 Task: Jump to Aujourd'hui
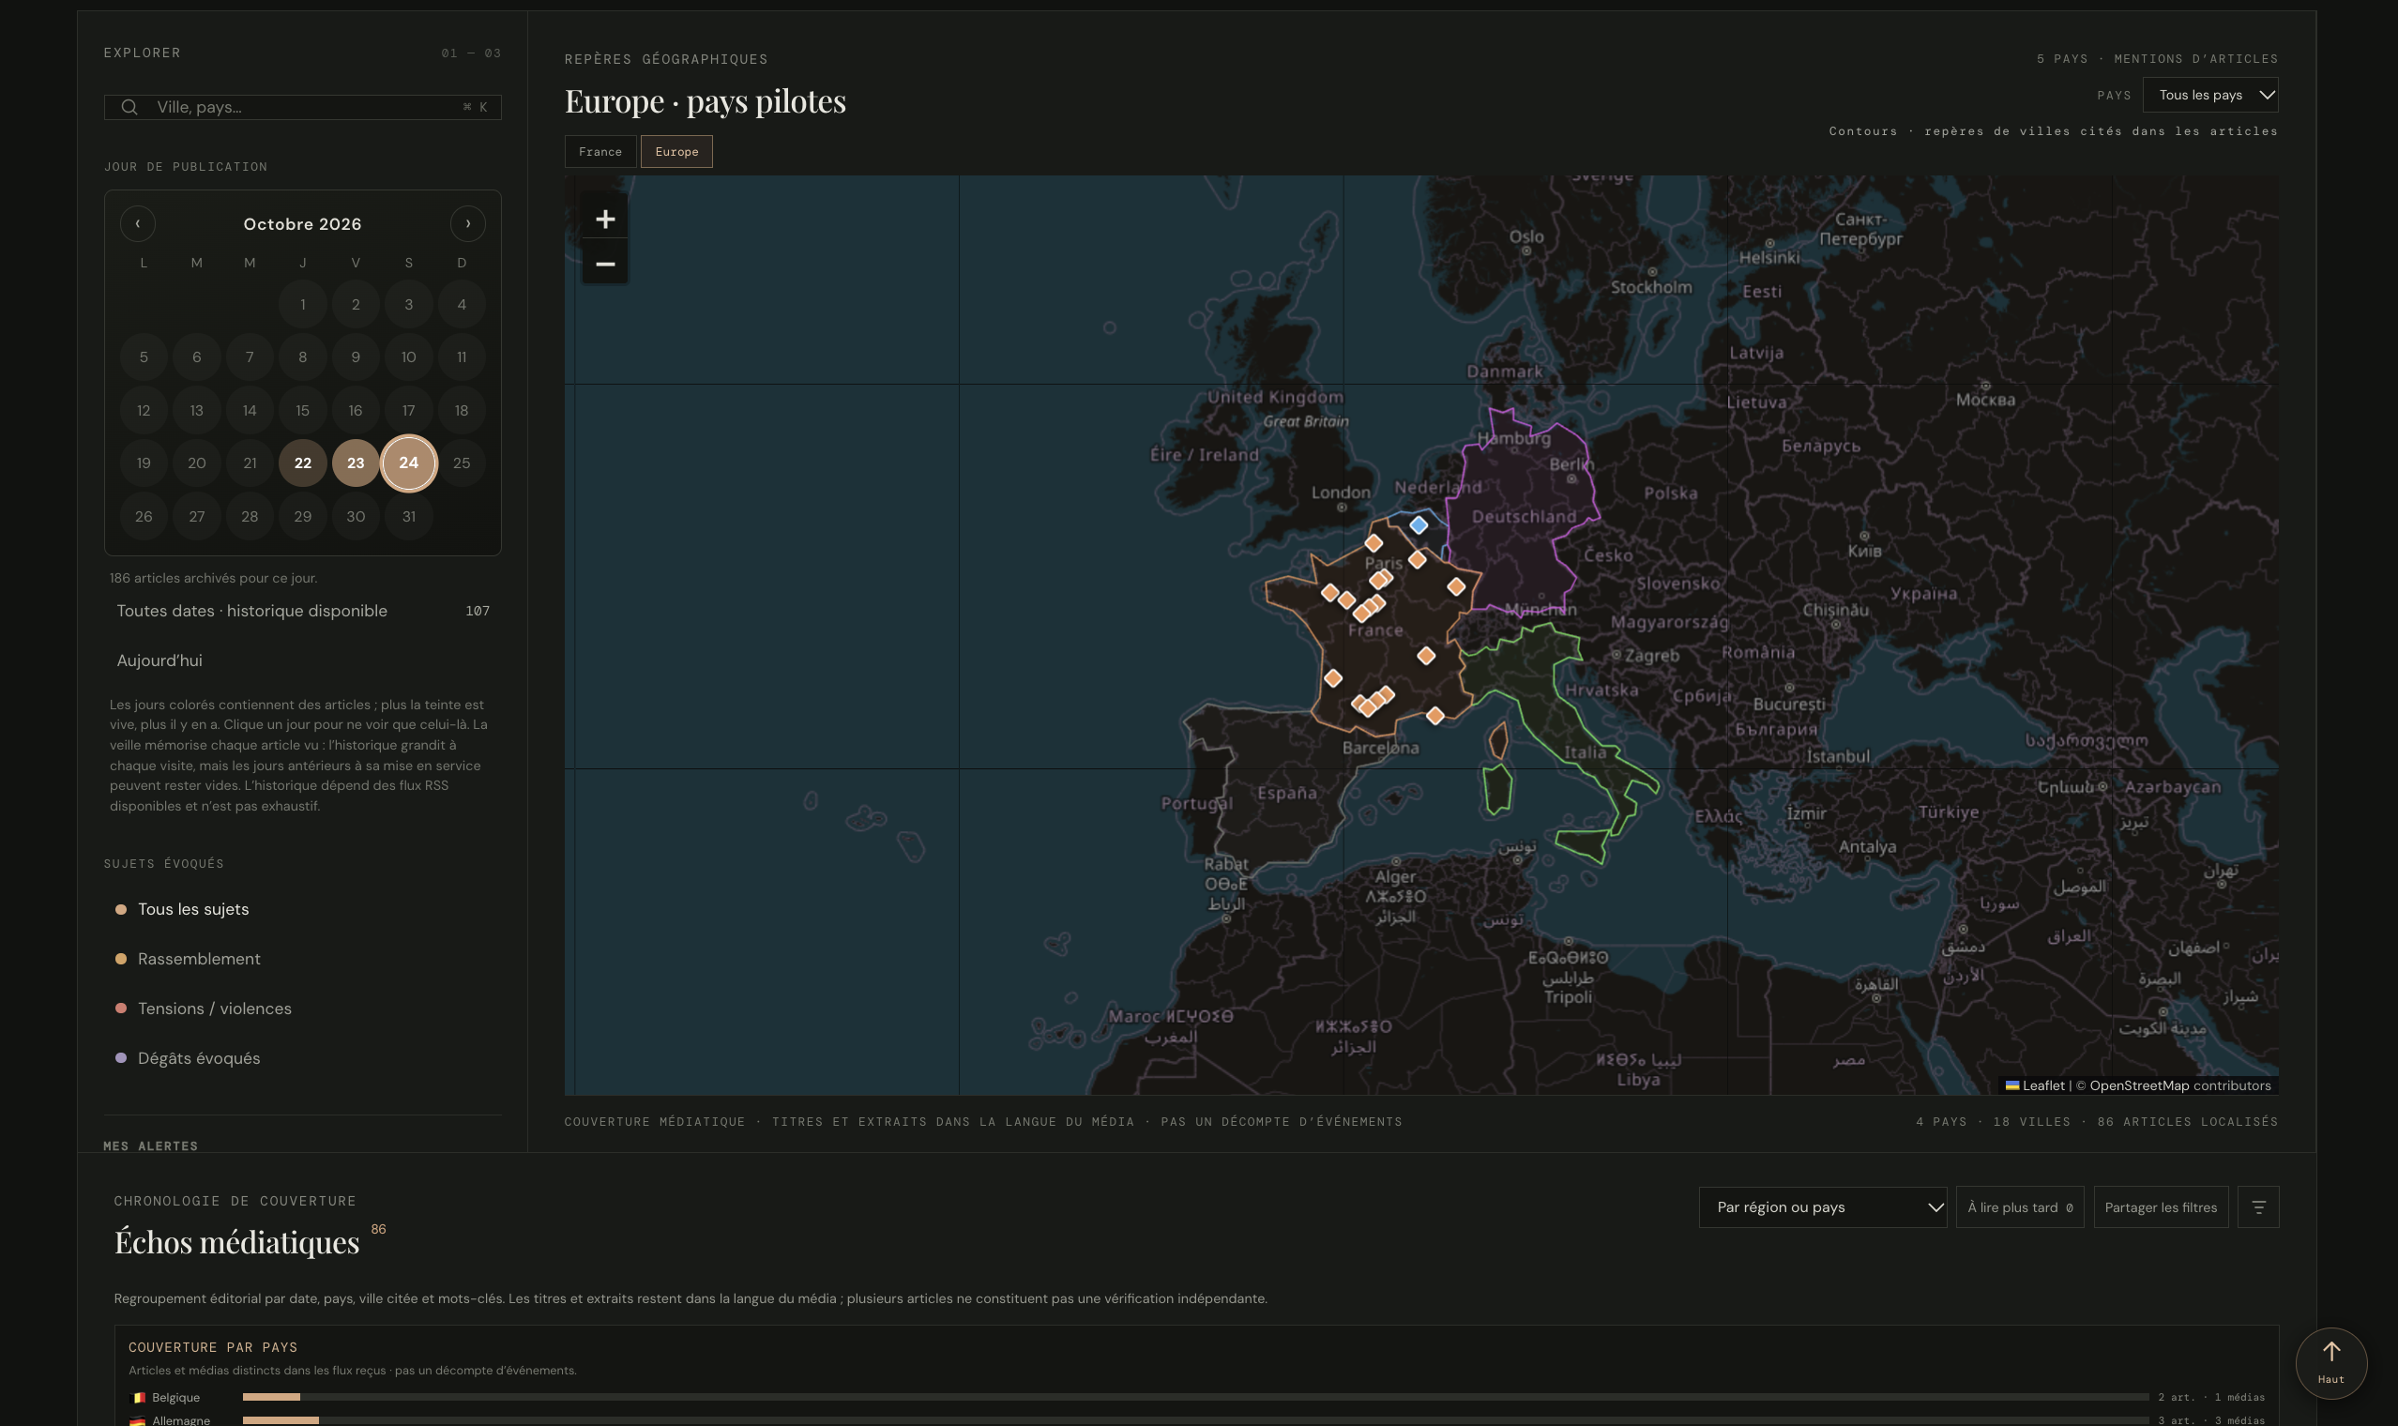click(x=303, y=661)
